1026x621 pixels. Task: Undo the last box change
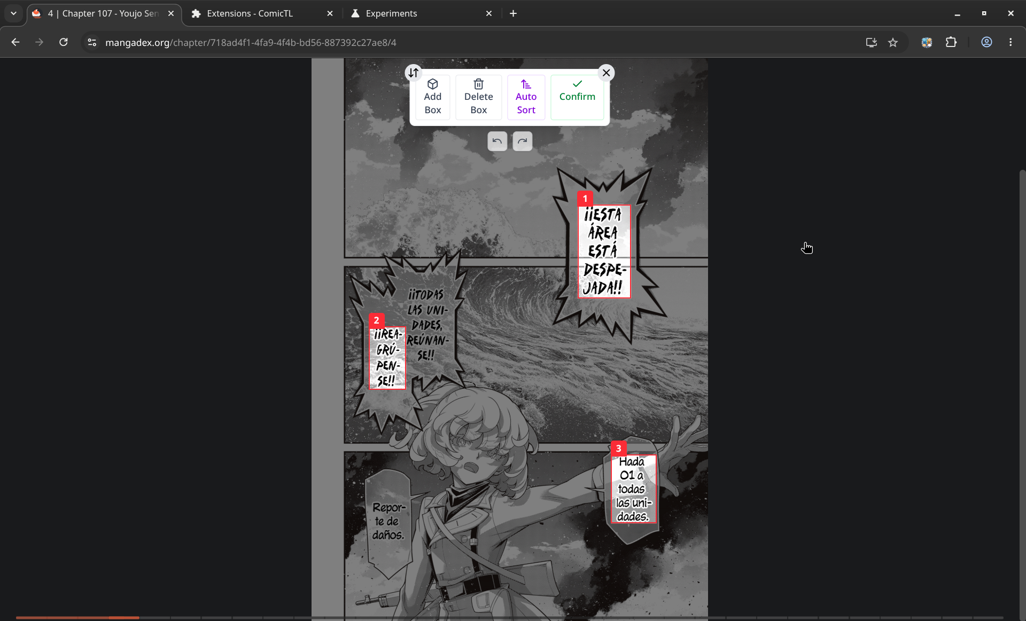(x=497, y=141)
